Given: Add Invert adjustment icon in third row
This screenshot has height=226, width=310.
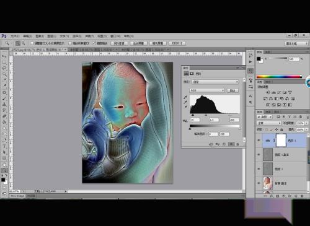Looking at the screenshot, I should [268, 105].
